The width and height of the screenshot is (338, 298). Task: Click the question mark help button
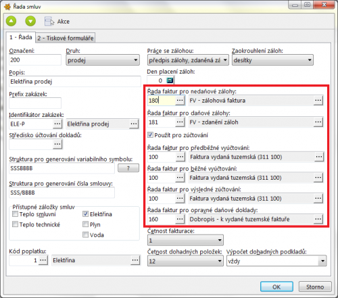point(128,168)
